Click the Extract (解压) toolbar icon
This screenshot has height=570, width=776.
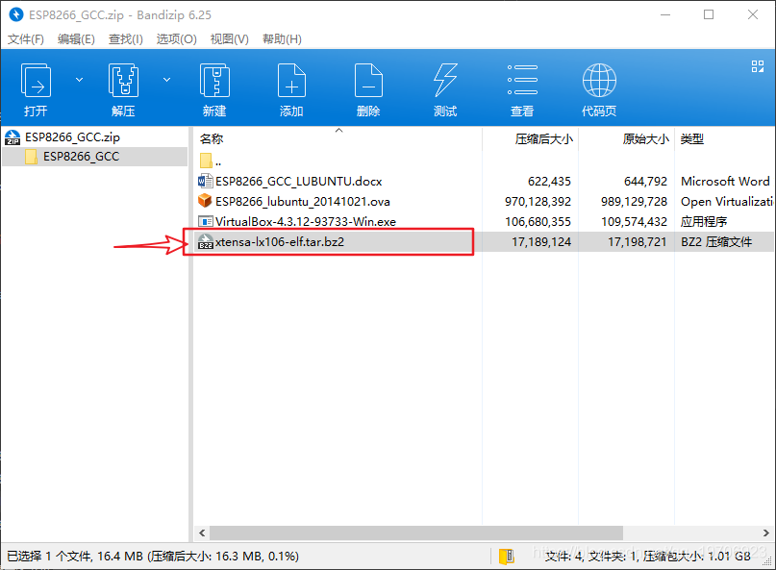pyautogui.click(x=123, y=80)
